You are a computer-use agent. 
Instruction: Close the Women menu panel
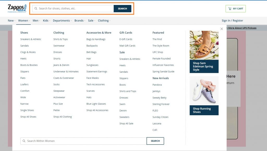click(222, 29)
